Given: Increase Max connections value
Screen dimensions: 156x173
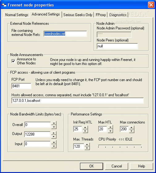Looking at the screenshot, I should pos(132,127).
